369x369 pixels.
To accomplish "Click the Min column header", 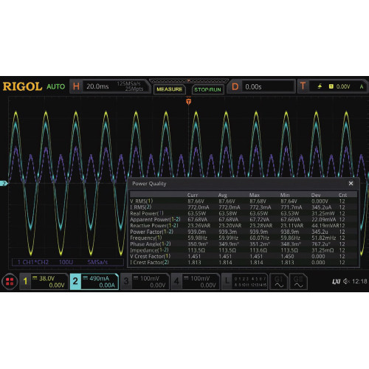I will point(285,195).
